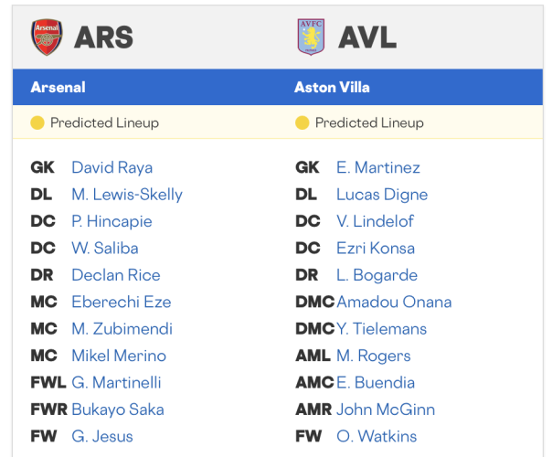Open David Raya player link
The image size is (552, 457).
tap(111, 167)
